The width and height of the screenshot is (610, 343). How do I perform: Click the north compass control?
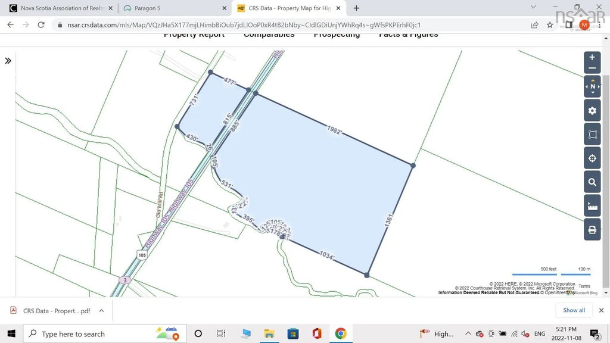(592, 86)
